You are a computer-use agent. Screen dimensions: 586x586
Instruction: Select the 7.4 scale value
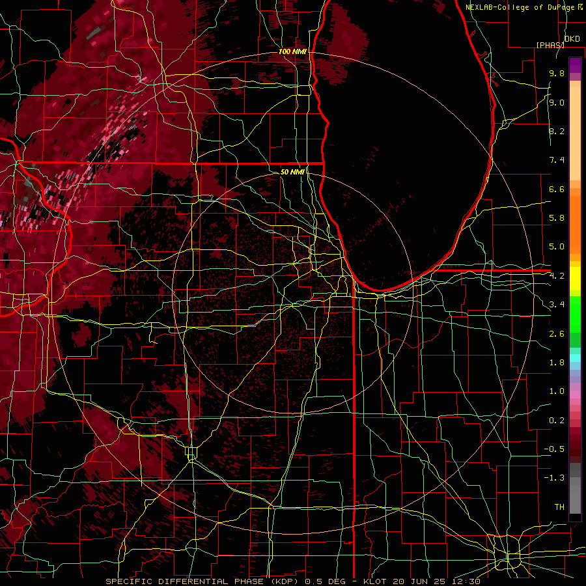[x=557, y=160]
